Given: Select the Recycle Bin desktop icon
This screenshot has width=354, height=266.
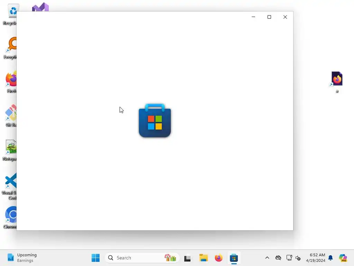Looking at the screenshot, I should point(10,14).
